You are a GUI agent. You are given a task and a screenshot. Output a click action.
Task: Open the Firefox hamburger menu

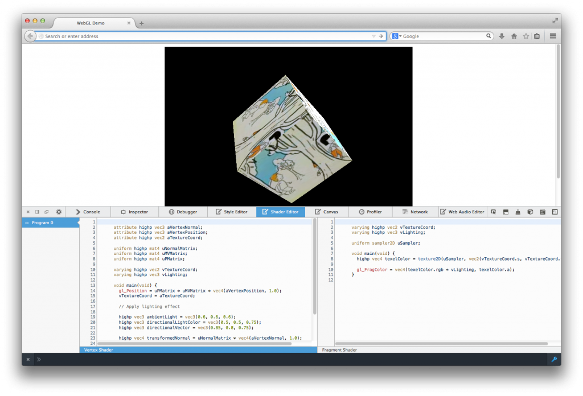point(553,36)
